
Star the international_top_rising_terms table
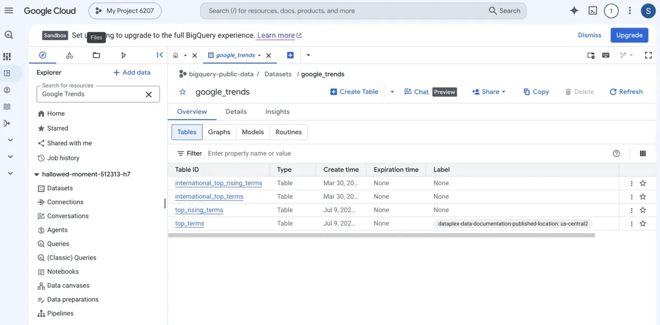(x=642, y=183)
